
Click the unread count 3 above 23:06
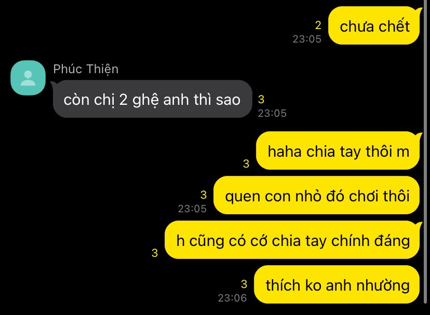pyautogui.click(x=244, y=284)
